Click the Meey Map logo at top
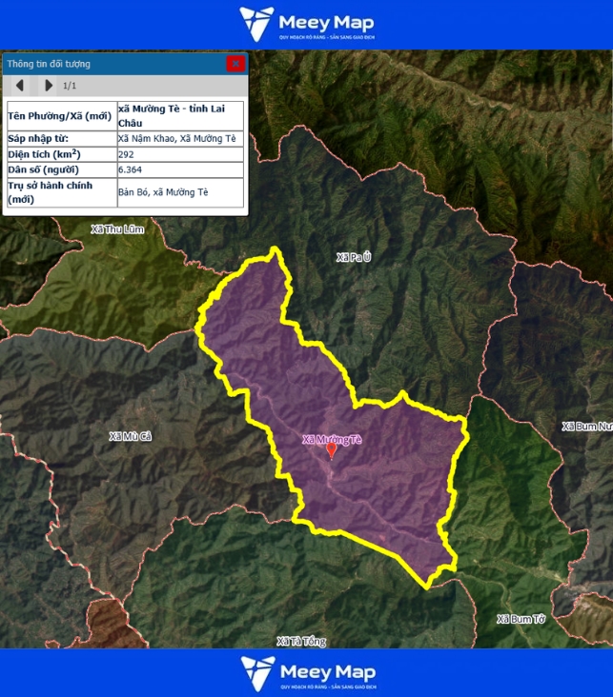This screenshot has width=613, height=697. 306,24
